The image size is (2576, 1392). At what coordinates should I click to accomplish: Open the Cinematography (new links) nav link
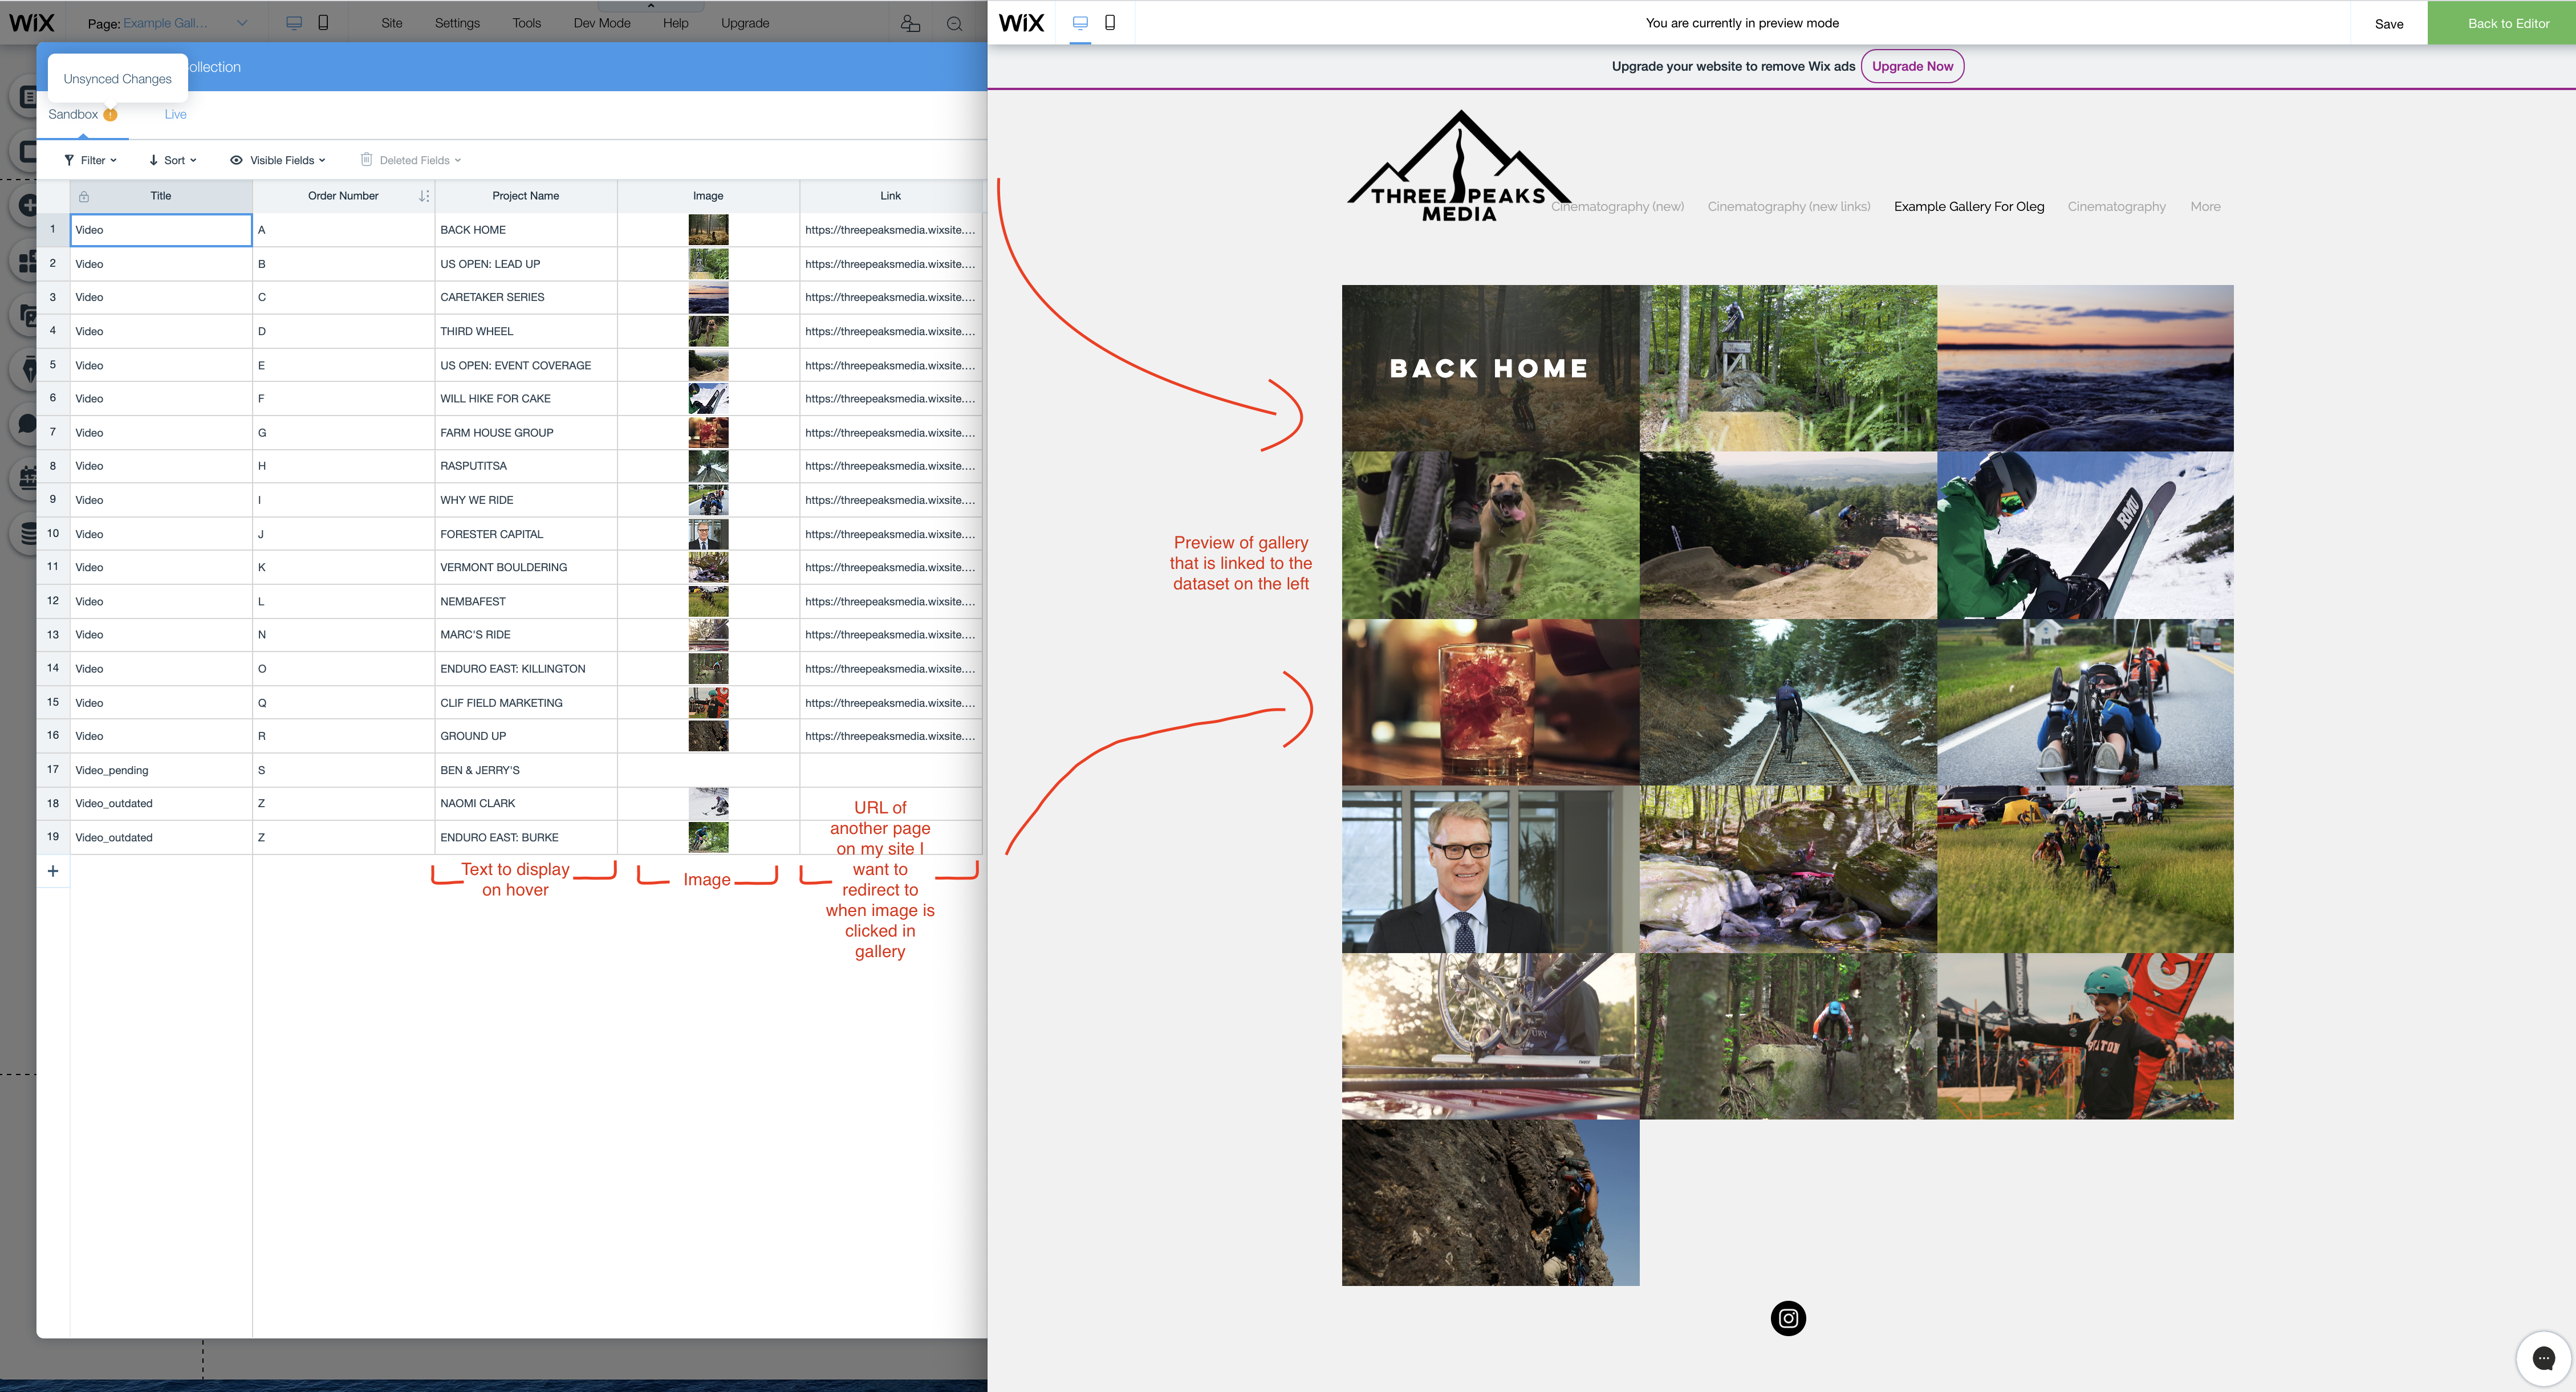point(1788,207)
